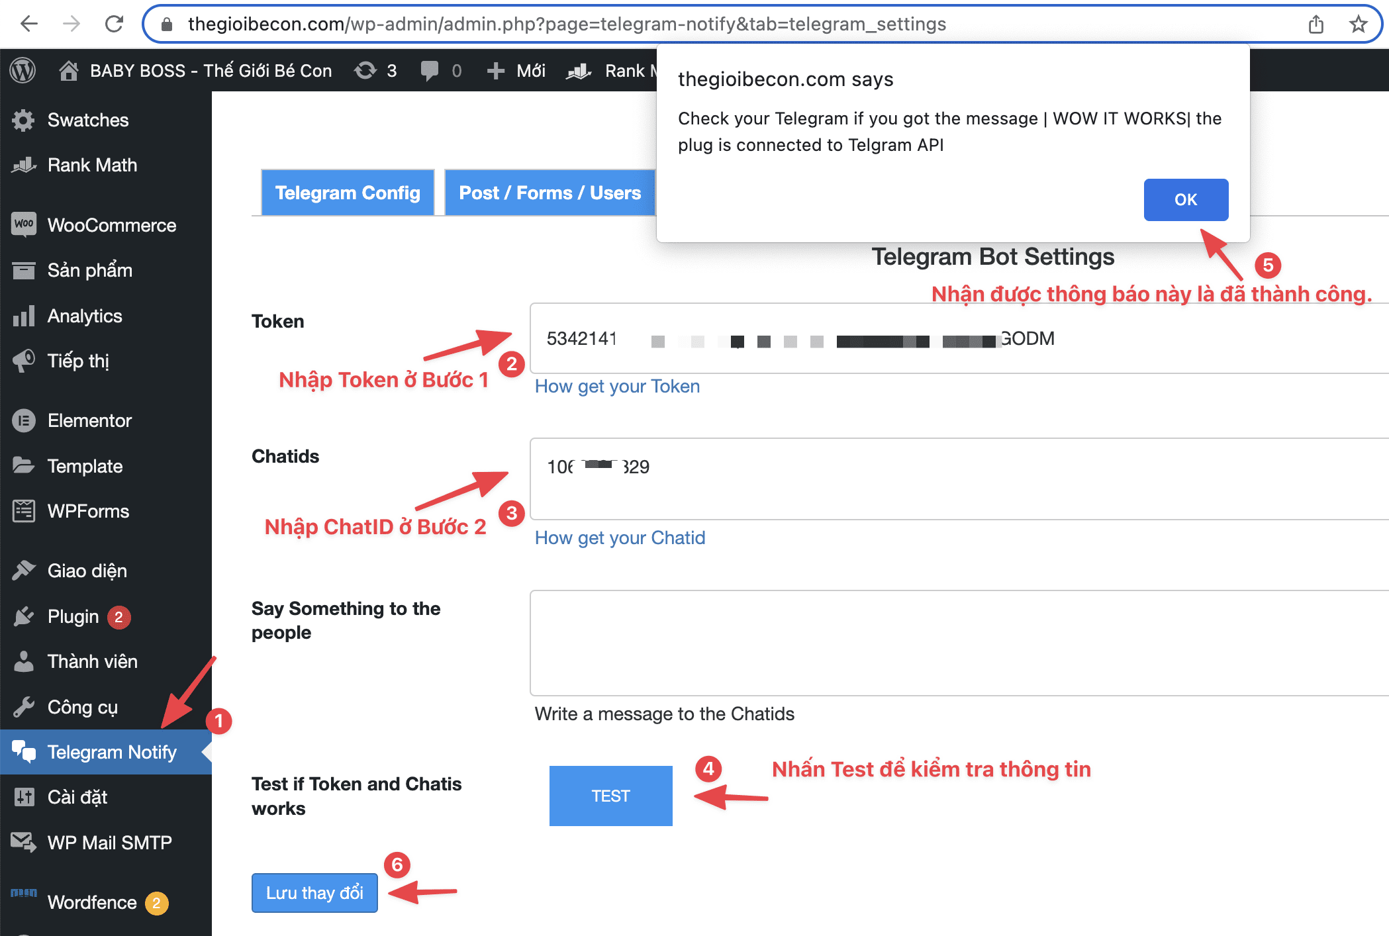Click the padlock site info icon

[167, 24]
